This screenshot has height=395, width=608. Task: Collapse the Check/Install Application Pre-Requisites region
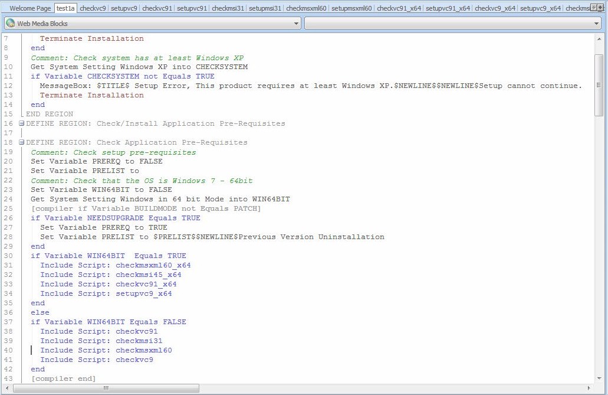pyautogui.click(x=22, y=123)
